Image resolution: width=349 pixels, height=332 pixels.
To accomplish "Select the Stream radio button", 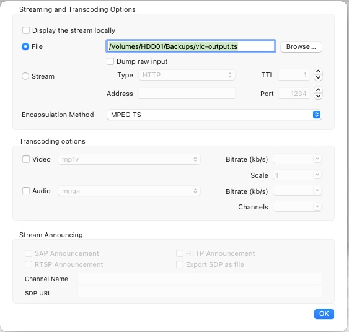I will click(25, 76).
